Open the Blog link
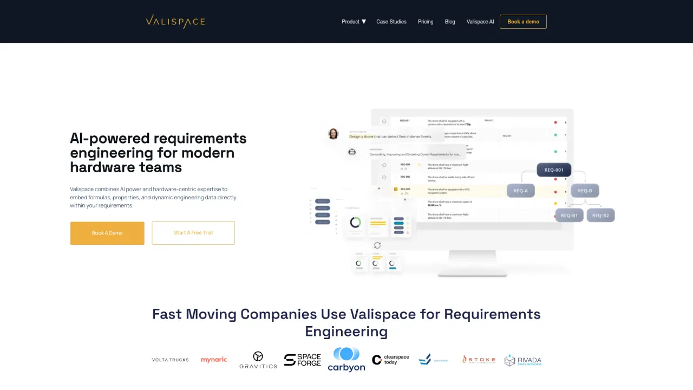This screenshot has height=390, width=693. (450, 22)
